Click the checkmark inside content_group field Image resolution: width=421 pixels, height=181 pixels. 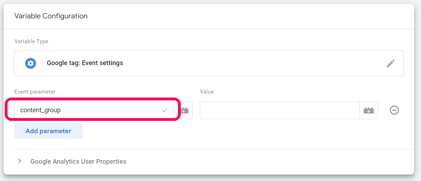[x=165, y=110]
